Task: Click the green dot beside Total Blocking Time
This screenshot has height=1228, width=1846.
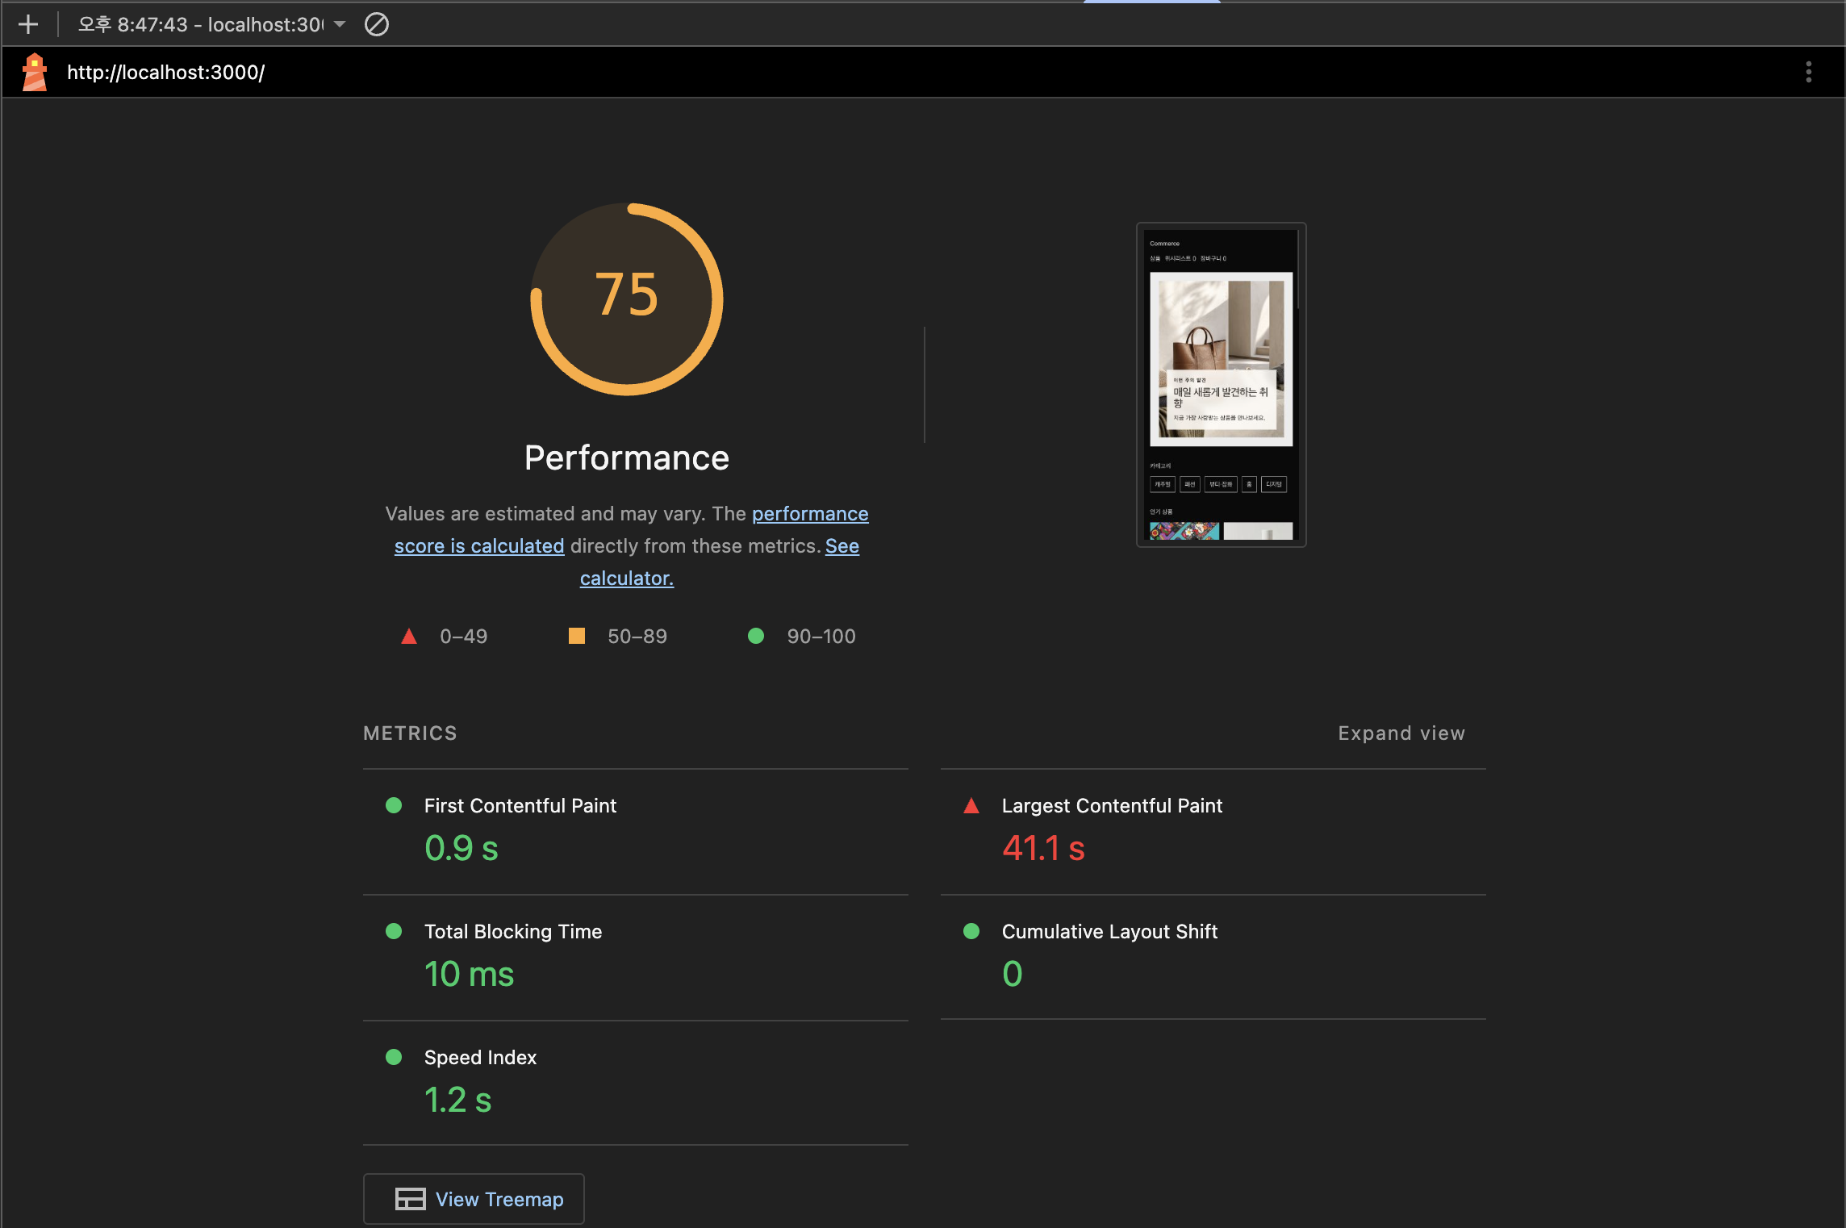Action: pos(394,931)
